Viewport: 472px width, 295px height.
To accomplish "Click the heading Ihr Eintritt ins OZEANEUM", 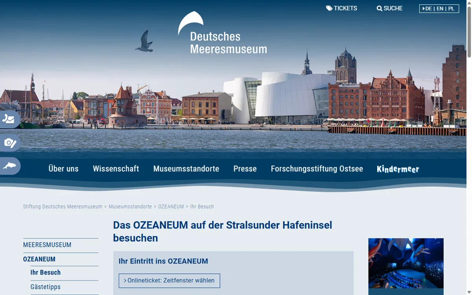I will point(163,261).
